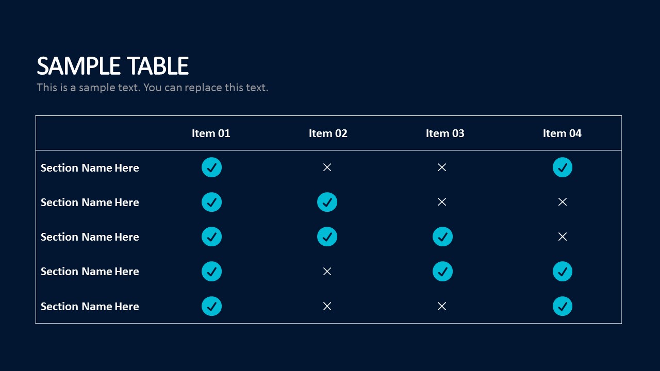
Task: Select the last row's Section Name Here label
Action: pyautogui.click(x=90, y=307)
